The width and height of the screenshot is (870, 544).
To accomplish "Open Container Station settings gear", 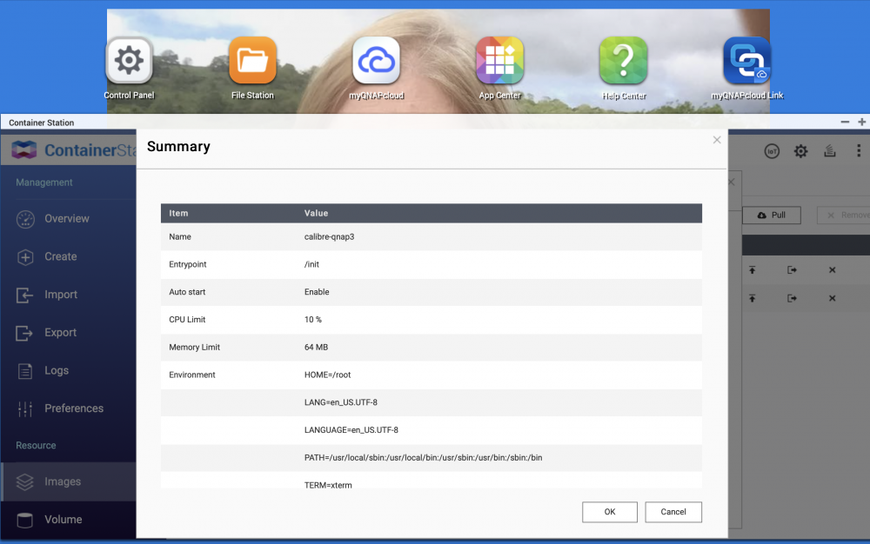I will [800, 151].
